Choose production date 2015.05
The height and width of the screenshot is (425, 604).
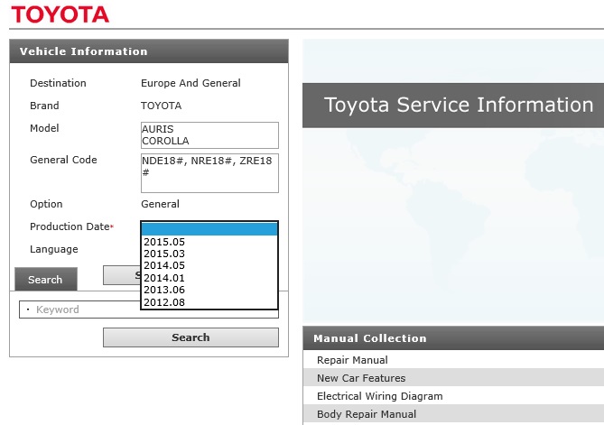209,242
